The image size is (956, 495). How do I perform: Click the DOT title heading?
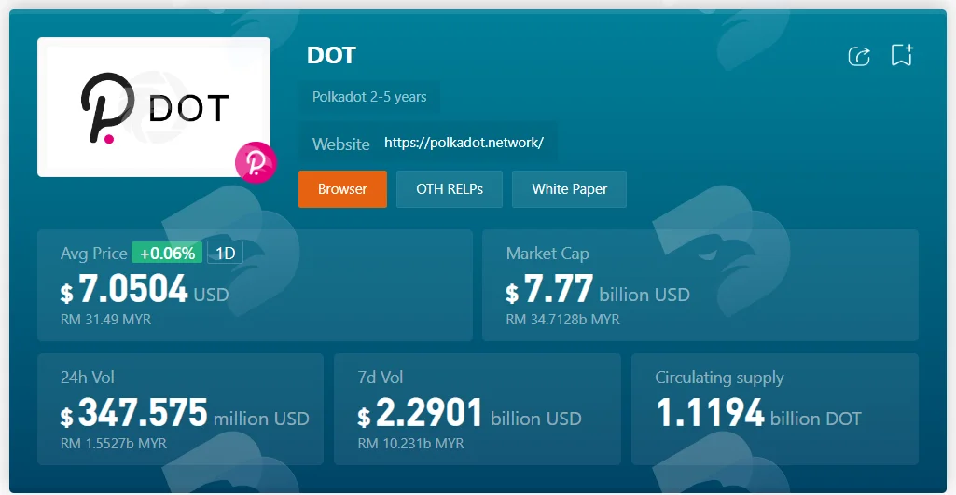(331, 56)
